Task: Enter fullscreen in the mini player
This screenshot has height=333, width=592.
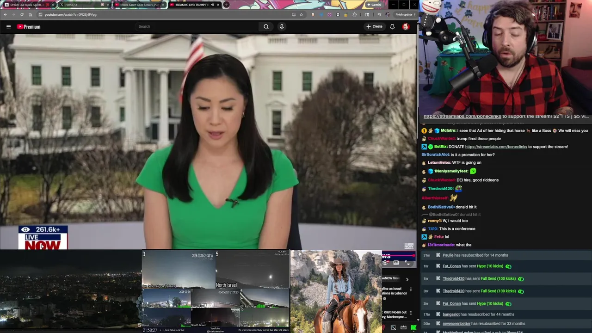Action: point(407,263)
